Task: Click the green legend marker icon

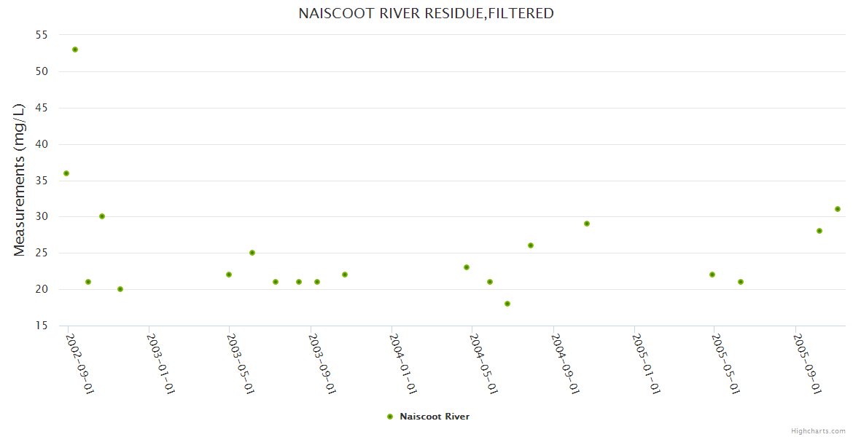Action: 390,417
